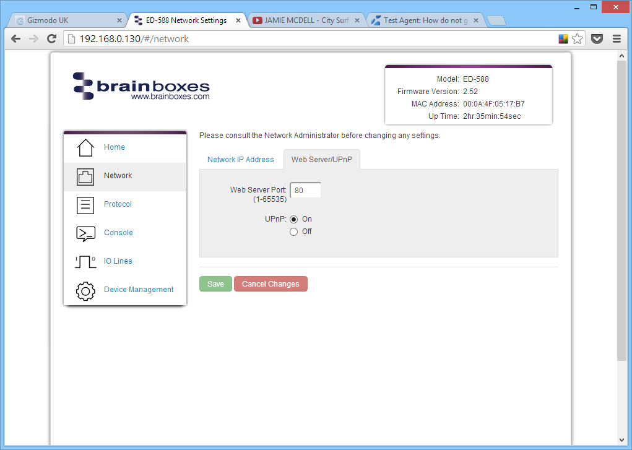Click the bookmark star in the address bar
Screen dimensions: 632x450
[577, 38]
